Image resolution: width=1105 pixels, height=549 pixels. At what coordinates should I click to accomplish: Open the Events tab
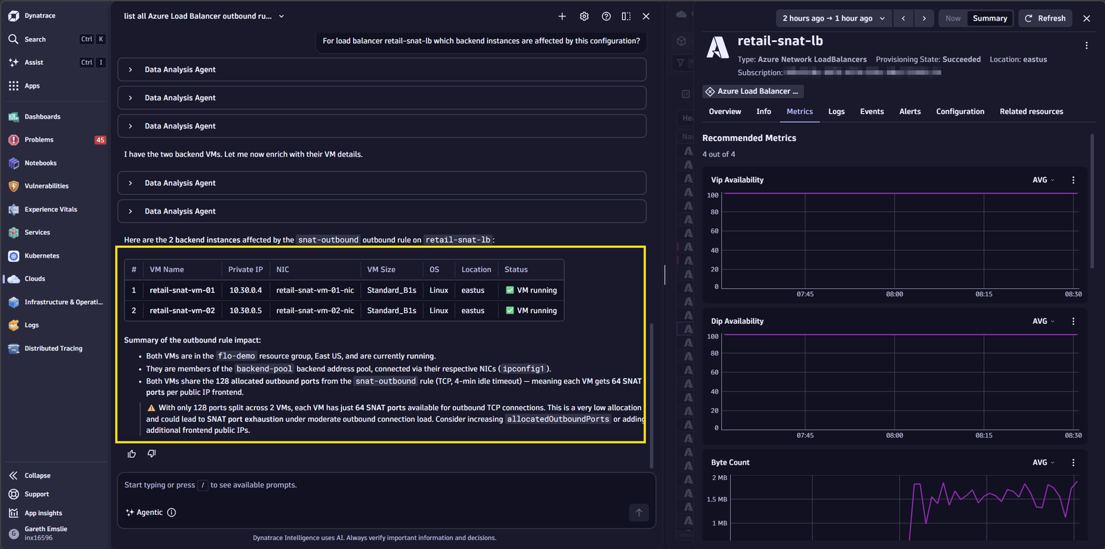pos(872,112)
